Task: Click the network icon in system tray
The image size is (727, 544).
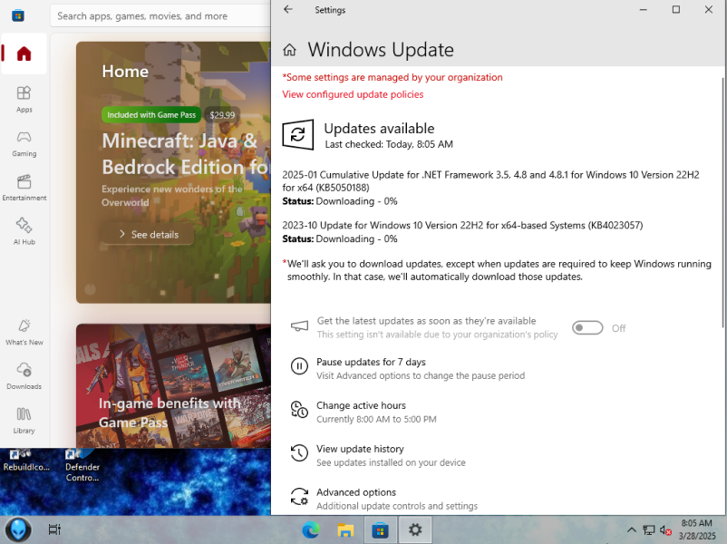Action: (x=648, y=529)
